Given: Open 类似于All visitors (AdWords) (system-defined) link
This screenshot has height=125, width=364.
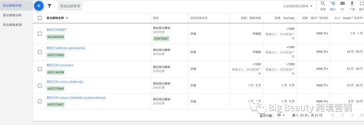Looking at the screenshot, I should point(76,98).
